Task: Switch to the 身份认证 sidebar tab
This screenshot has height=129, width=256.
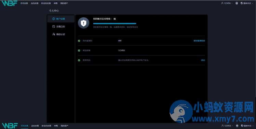Action: pos(61,34)
